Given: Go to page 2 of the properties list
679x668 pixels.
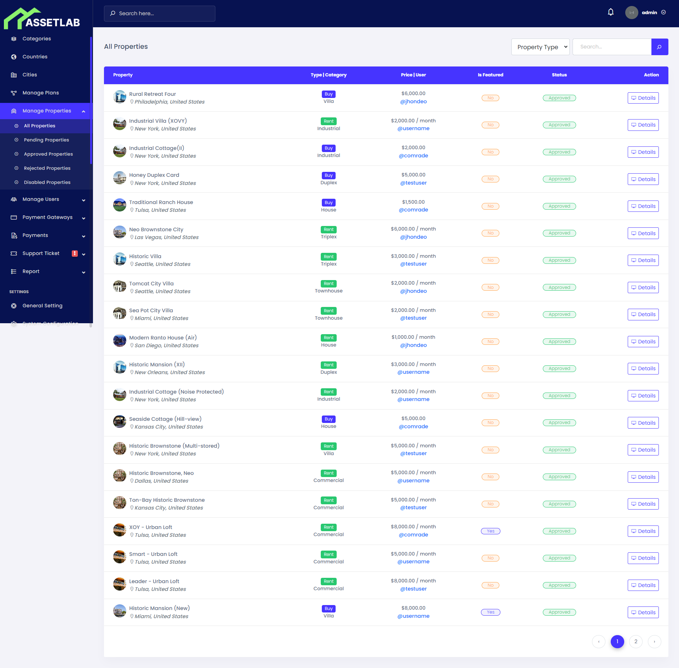Looking at the screenshot, I should 636,641.
